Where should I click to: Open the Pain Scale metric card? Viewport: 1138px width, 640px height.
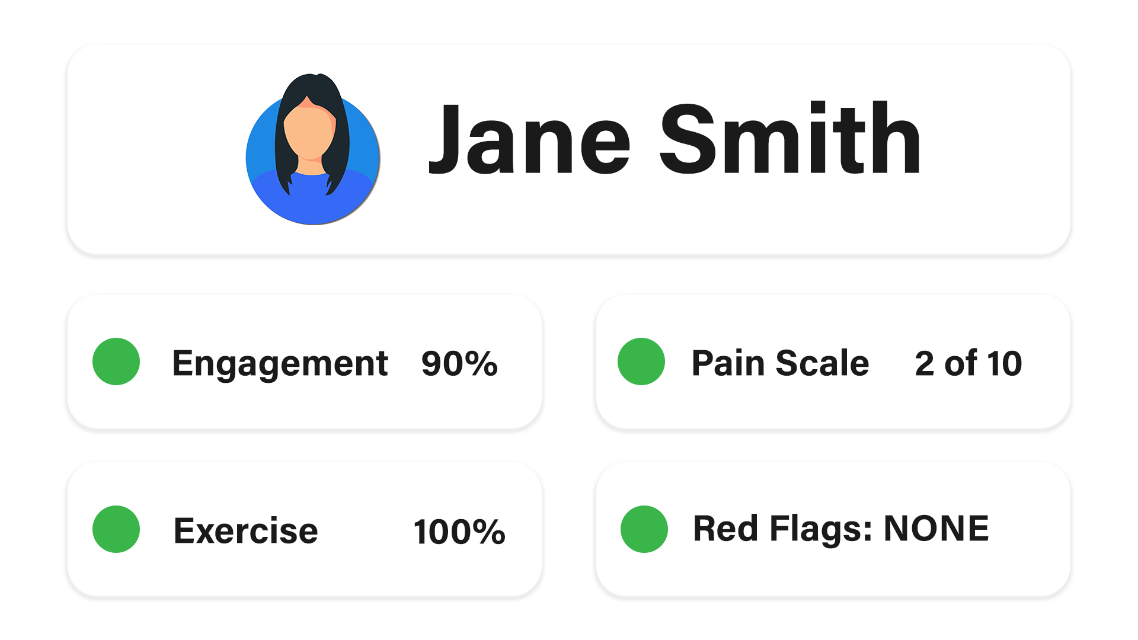coord(833,409)
